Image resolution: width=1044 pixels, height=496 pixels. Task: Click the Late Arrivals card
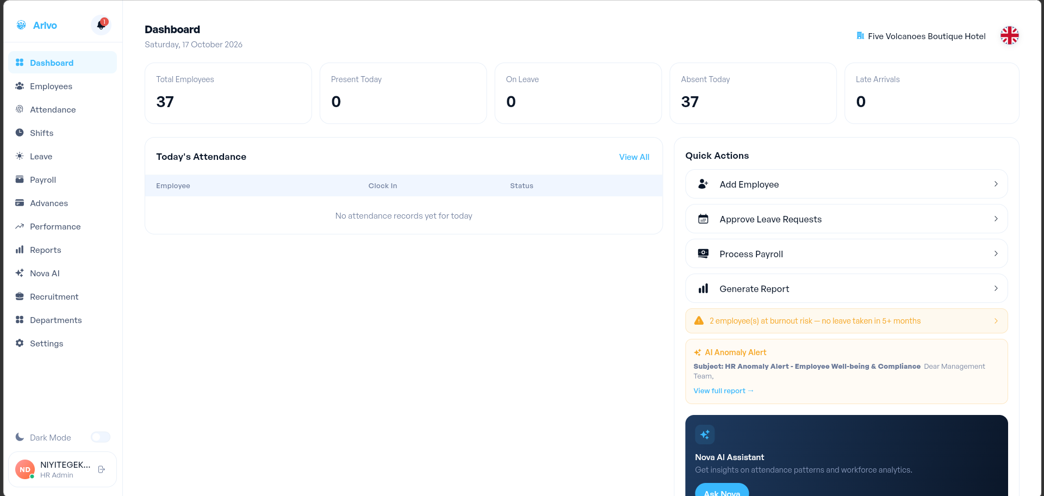931,93
